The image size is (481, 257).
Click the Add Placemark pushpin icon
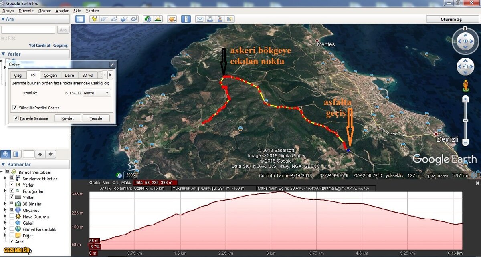(94, 19)
